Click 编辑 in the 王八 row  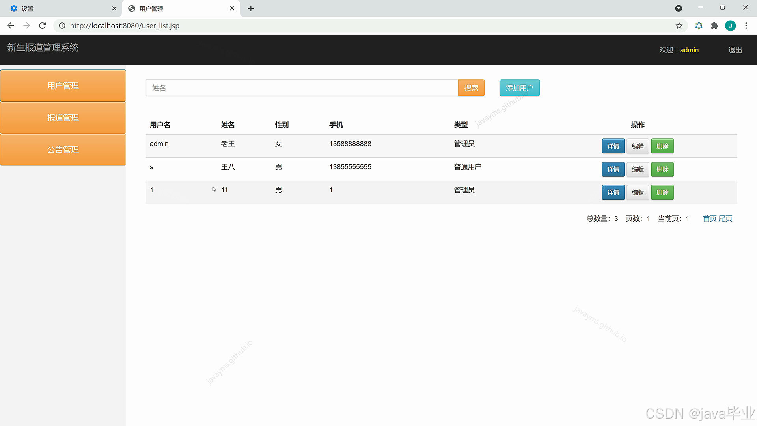(x=638, y=169)
